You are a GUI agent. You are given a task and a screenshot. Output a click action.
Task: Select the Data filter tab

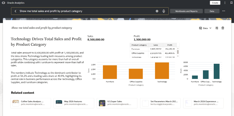tap(212, 11)
